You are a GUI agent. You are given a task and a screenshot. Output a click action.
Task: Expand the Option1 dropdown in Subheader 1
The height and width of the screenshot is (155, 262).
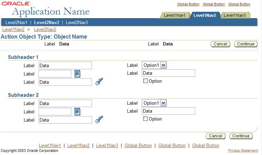tap(164, 65)
